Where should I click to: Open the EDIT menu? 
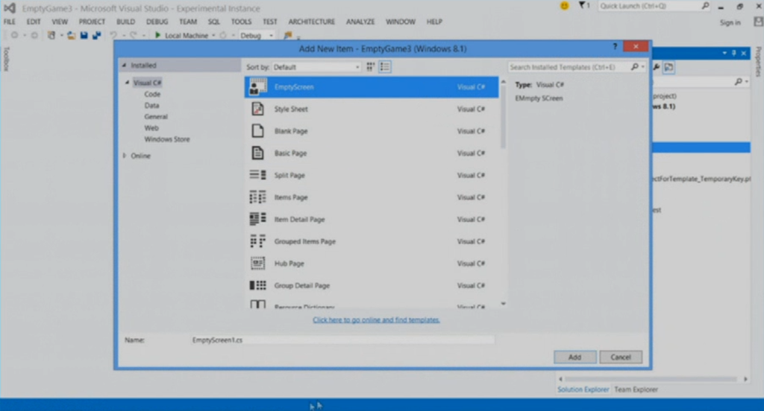(34, 22)
